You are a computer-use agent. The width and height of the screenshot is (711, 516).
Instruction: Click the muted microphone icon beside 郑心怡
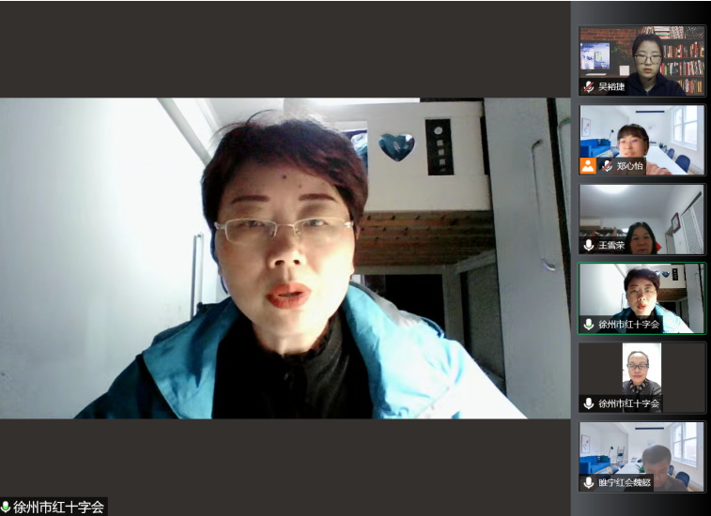[607, 166]
